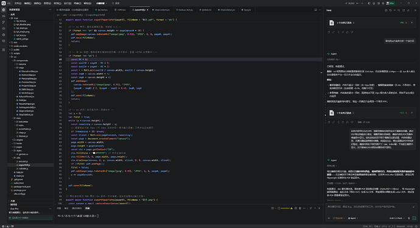
Task: Open the 文件 menu
Action: 18,3
